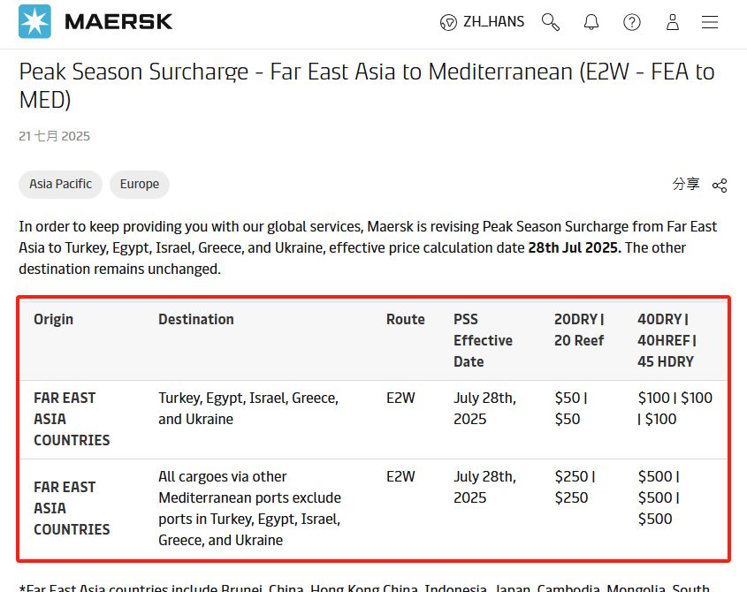Click E2W route in 'All cargoes' row
747x592 pixels.
[x=400, y=476]
